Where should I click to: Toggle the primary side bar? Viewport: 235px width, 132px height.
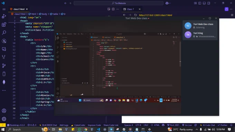coord(200,3)
